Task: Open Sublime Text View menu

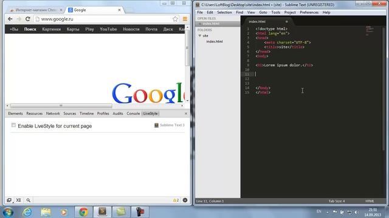Action: (251, 12)
